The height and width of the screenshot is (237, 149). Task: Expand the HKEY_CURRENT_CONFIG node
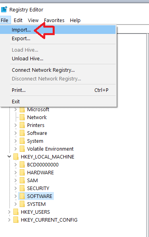pos(9,220)
